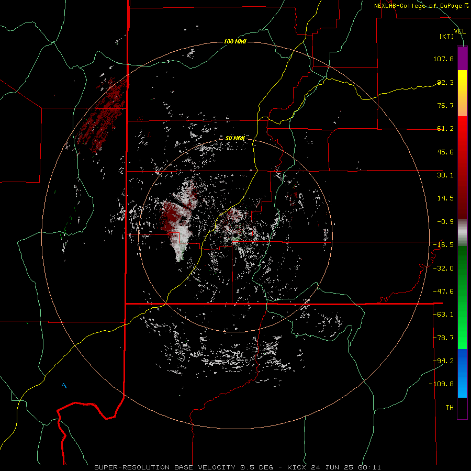Pick the purple segment of velocity color bar
471x471 pixels.
click(x=462, y=58)
